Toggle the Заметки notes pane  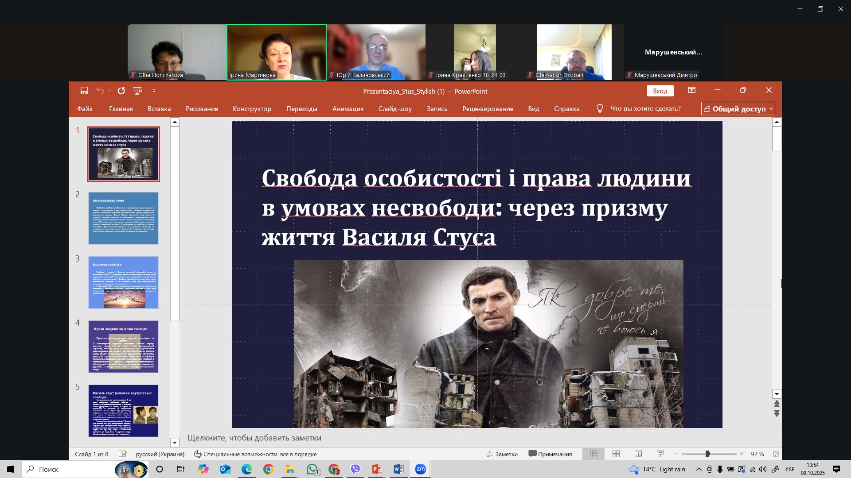[x=502, y=454]
